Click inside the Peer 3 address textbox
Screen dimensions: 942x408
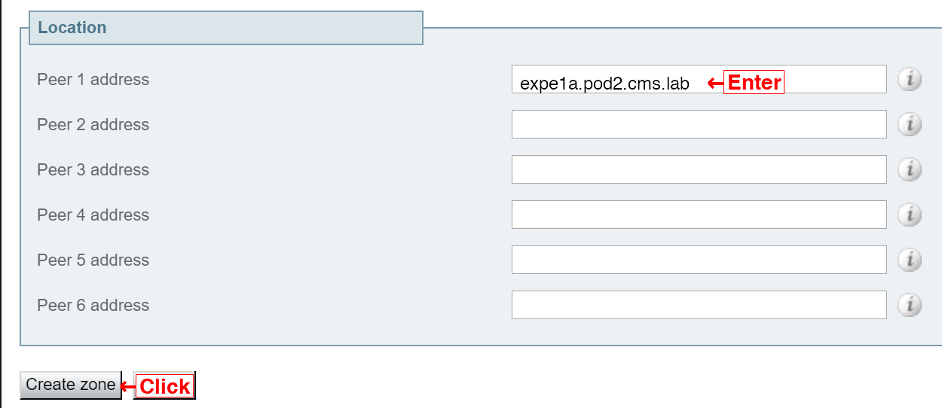click(699, 169)
